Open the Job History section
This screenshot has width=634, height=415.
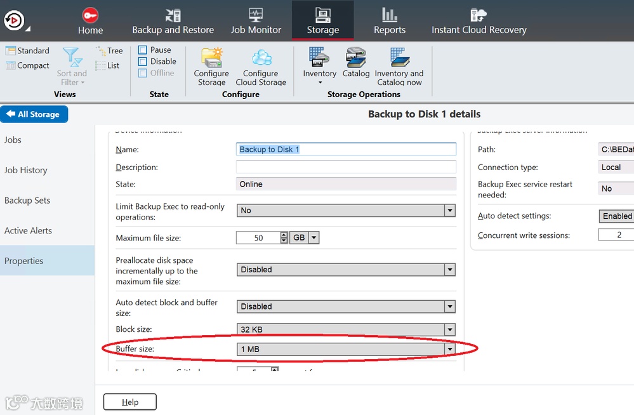[x=48, y=170]
